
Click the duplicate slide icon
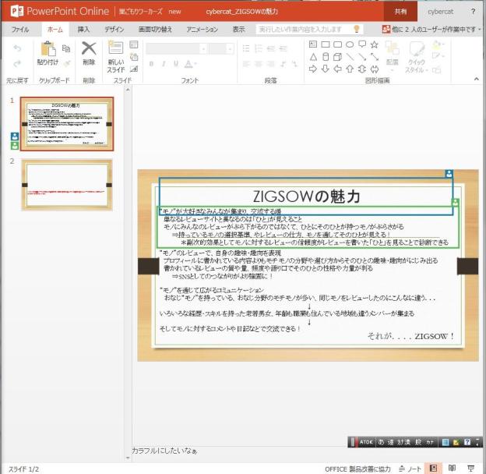(134, 57)
